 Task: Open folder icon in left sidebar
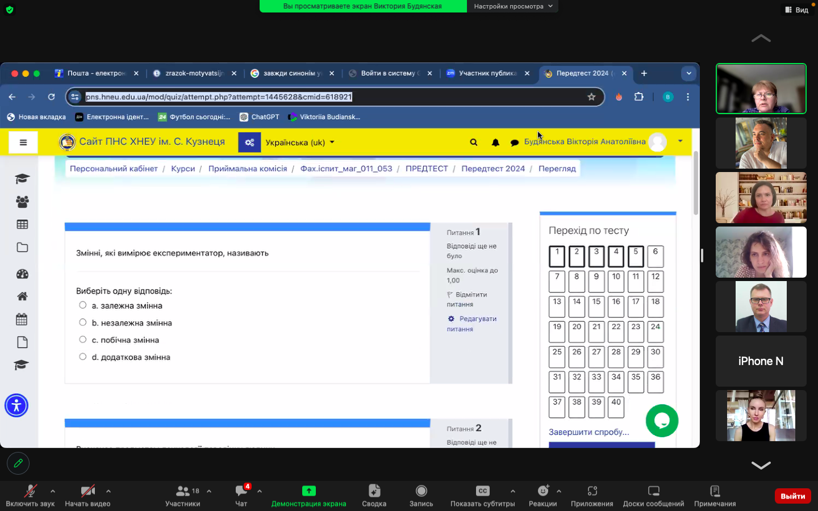(22, 248)
